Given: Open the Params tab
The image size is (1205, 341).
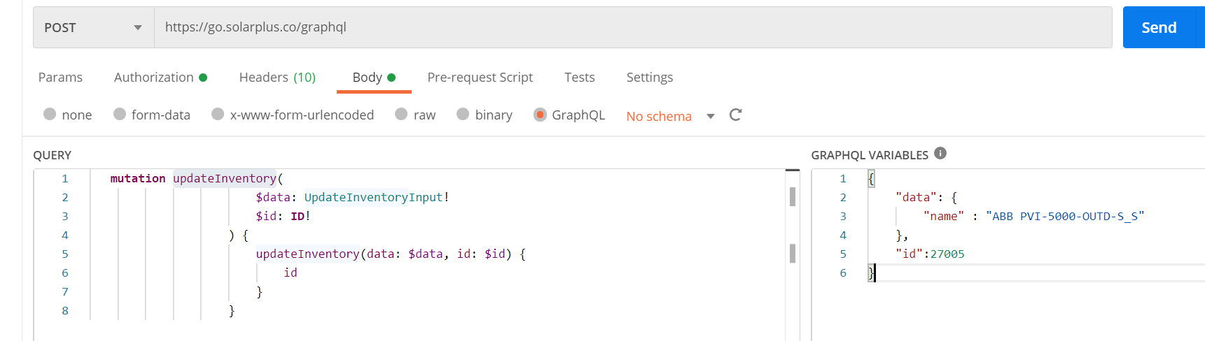Looking at the screenshot, I should tap(60, 78).
